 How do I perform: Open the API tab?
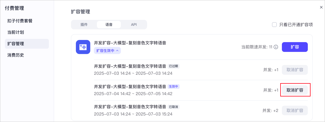[x=134, y=24]
